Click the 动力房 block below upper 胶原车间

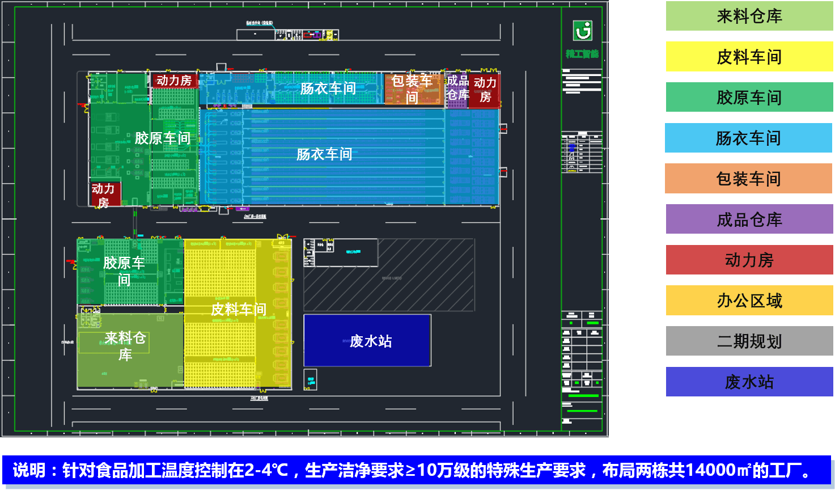click(x=105, y=194)
